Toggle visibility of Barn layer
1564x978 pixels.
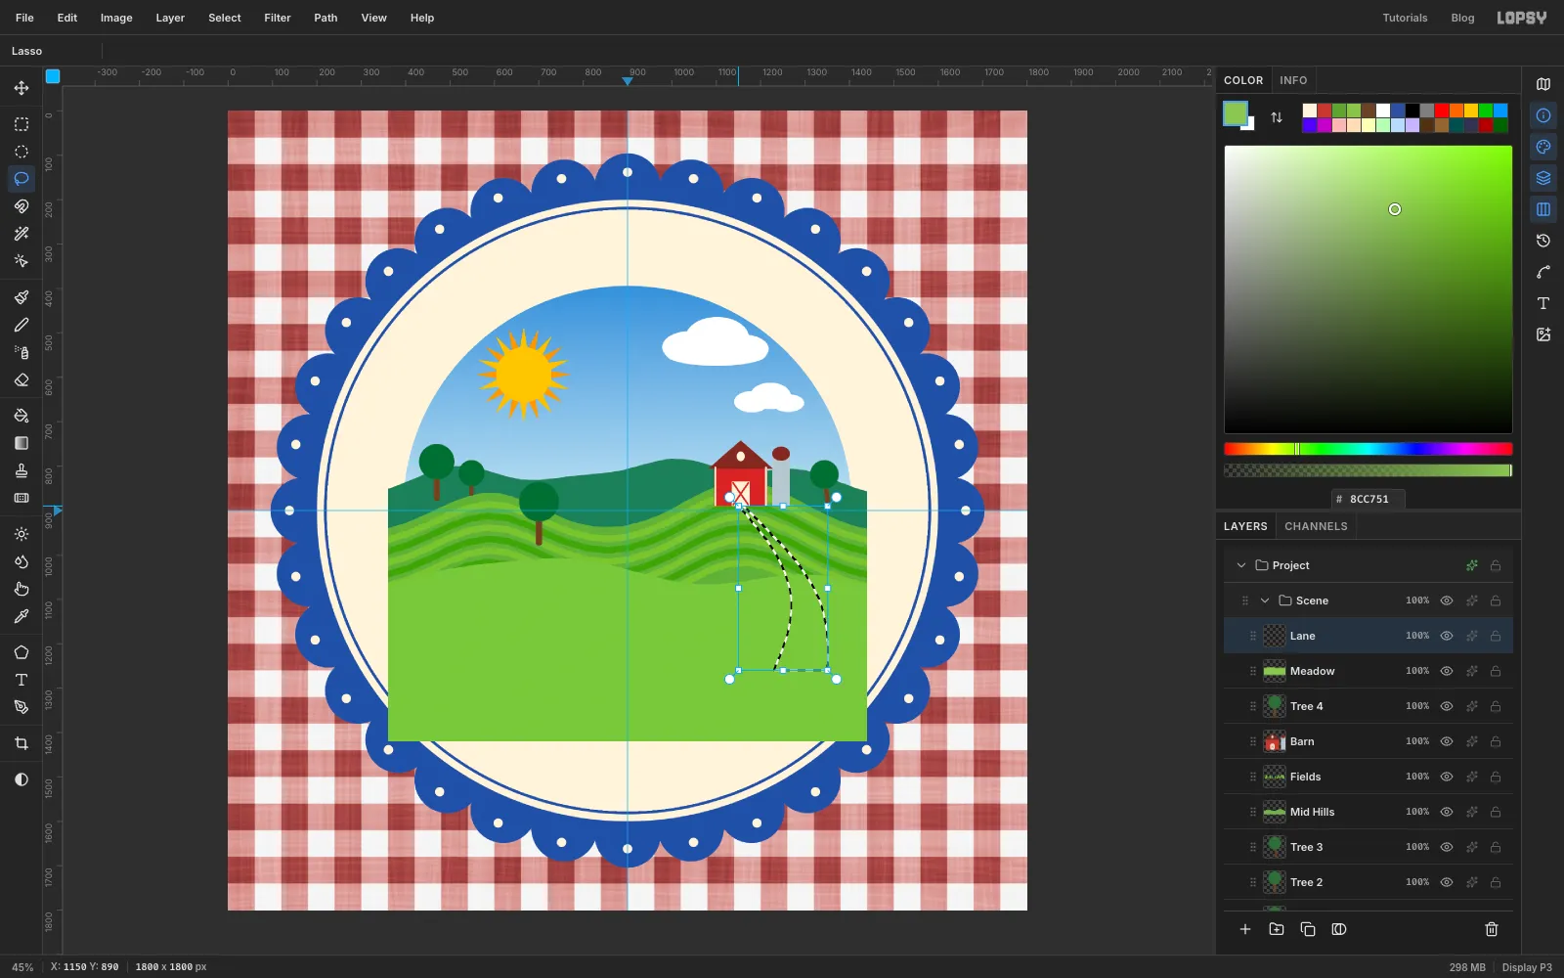click(1447, 741)
